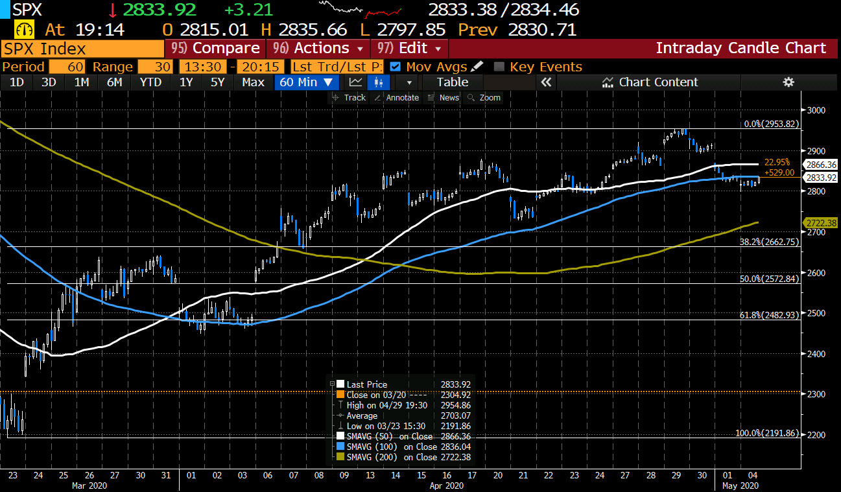This screenshot has width=841, height=492.
Task: Open the chart type dropdown arrow
Action: tap(409, 82)
